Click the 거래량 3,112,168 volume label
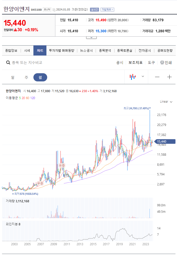Viewport: 177px width, 255px height. [18, 201]
